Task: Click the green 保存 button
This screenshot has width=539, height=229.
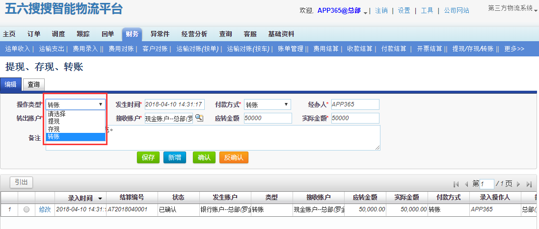Action: point(148,157)
